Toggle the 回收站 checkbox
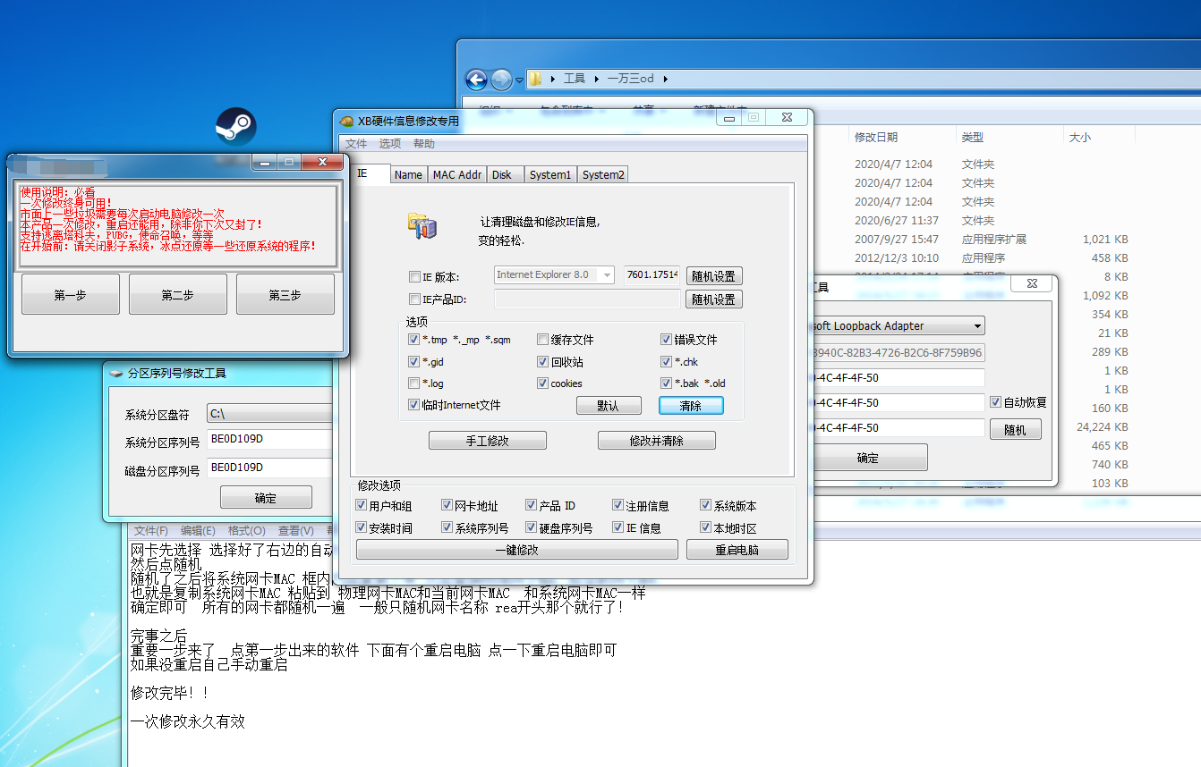Screen dimensions: 1201x767 (543, 362)
